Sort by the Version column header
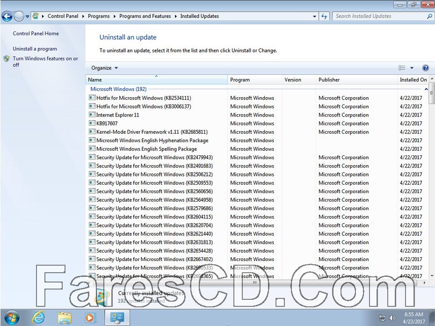 click(298, 80)
